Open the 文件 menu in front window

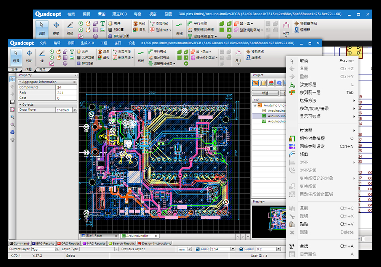pos(43,43)
